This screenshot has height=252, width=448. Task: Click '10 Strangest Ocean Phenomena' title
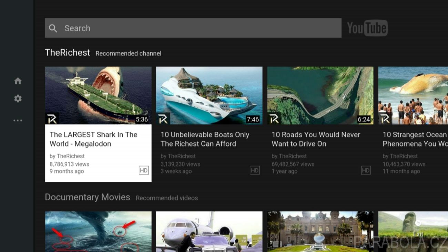pyautogui.click(x=415, y=139)
